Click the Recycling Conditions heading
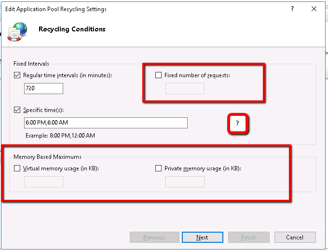The width and height of the screenshot is (328, 251). point(72,29)
